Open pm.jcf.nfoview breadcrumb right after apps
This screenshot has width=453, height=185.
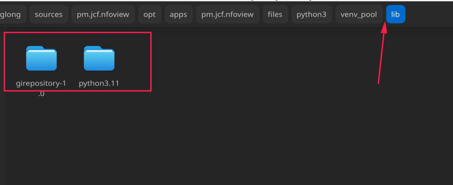coord(228,14)
